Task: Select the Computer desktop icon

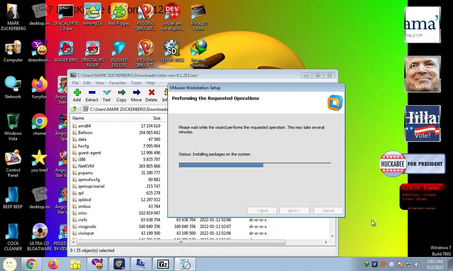Action: (13, 52)
